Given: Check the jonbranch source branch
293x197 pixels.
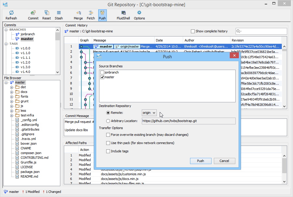Looking at the screenshot, I should click(x=102, y=72).
